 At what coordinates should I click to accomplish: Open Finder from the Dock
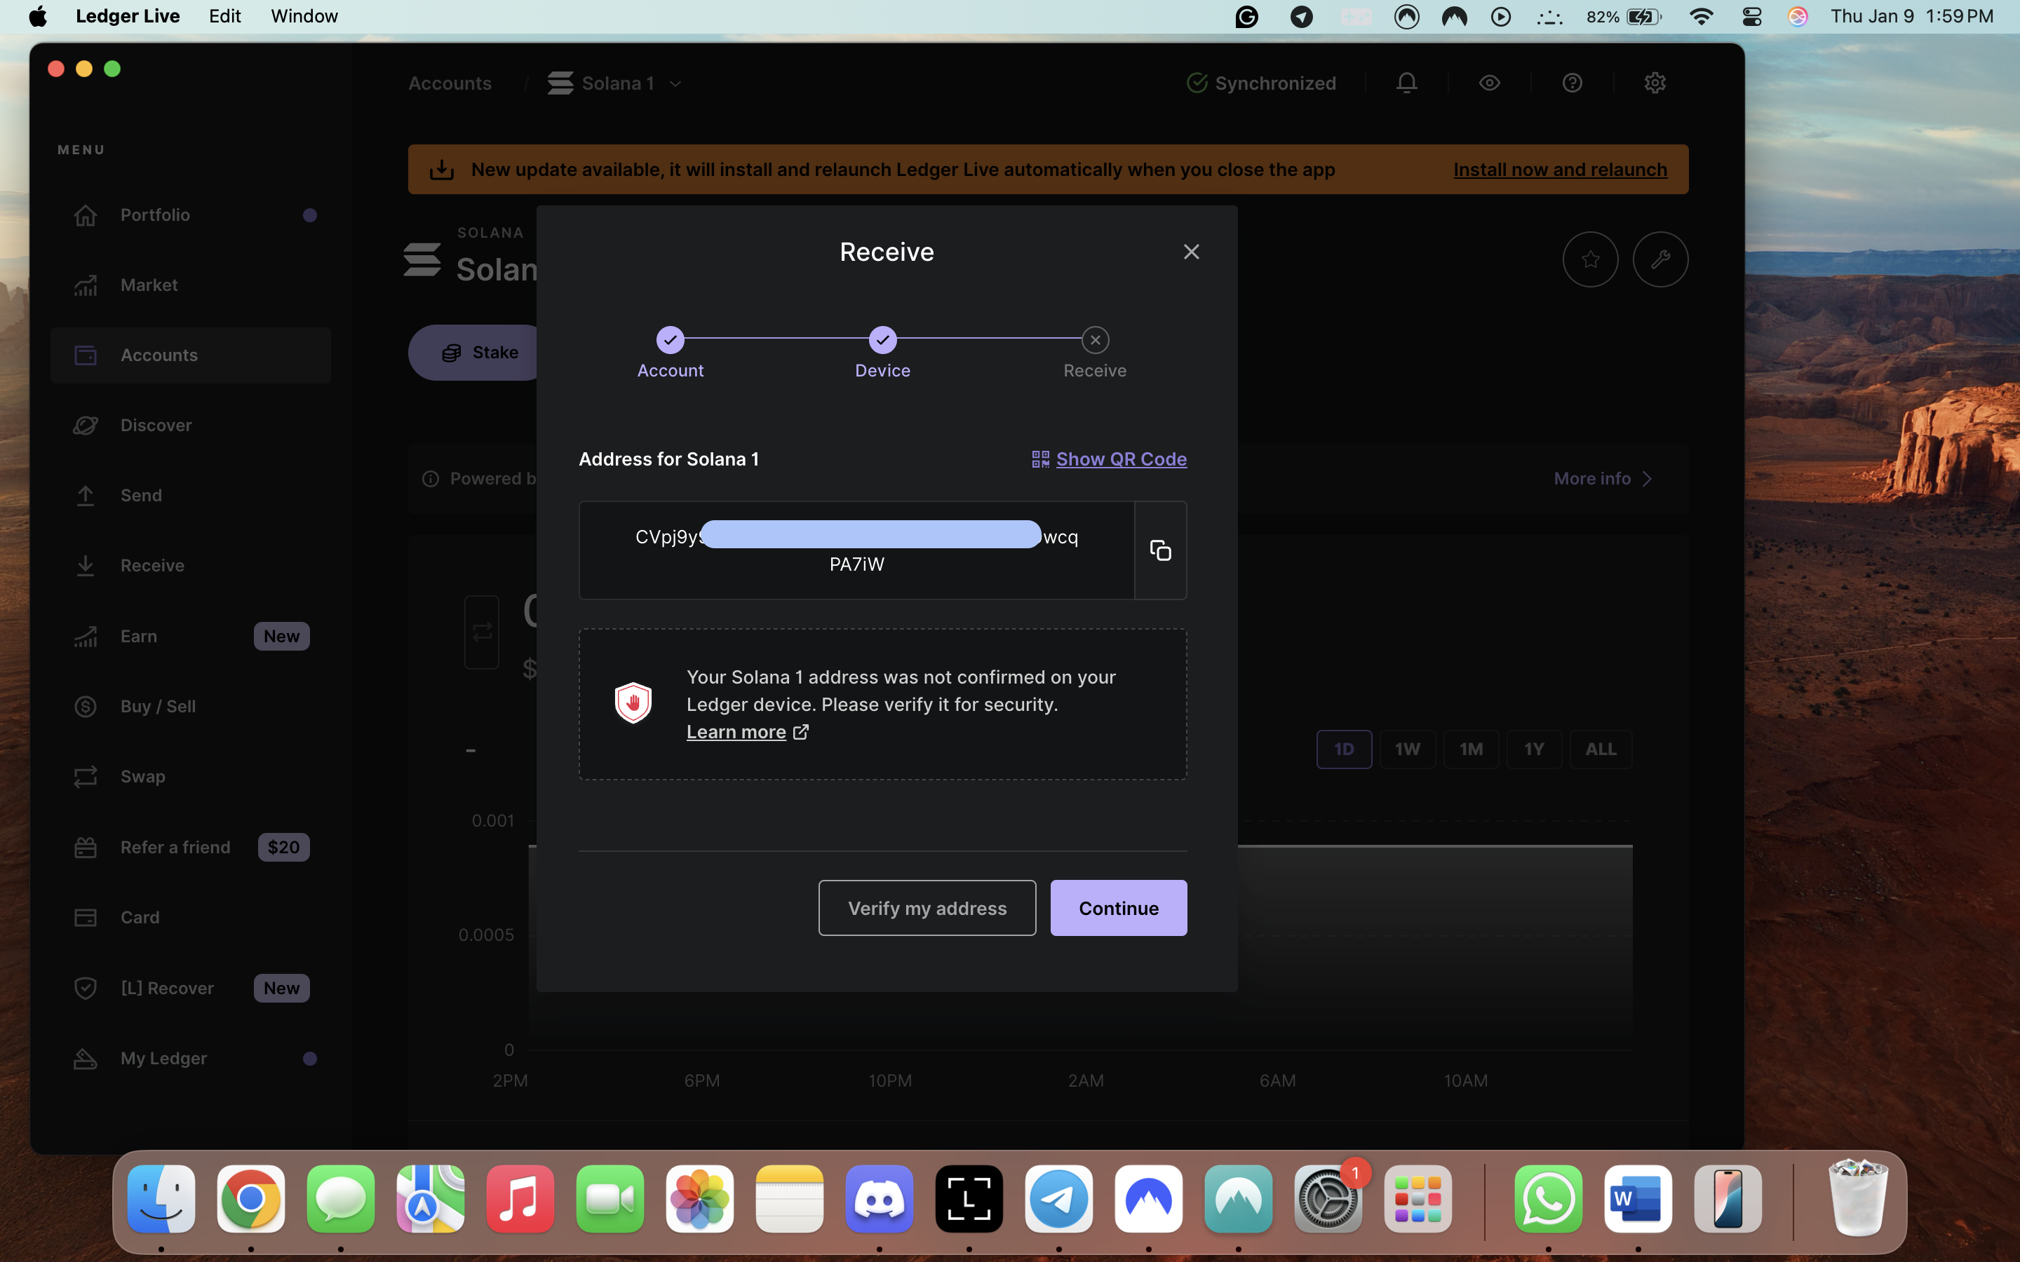tap(161, 1200)
